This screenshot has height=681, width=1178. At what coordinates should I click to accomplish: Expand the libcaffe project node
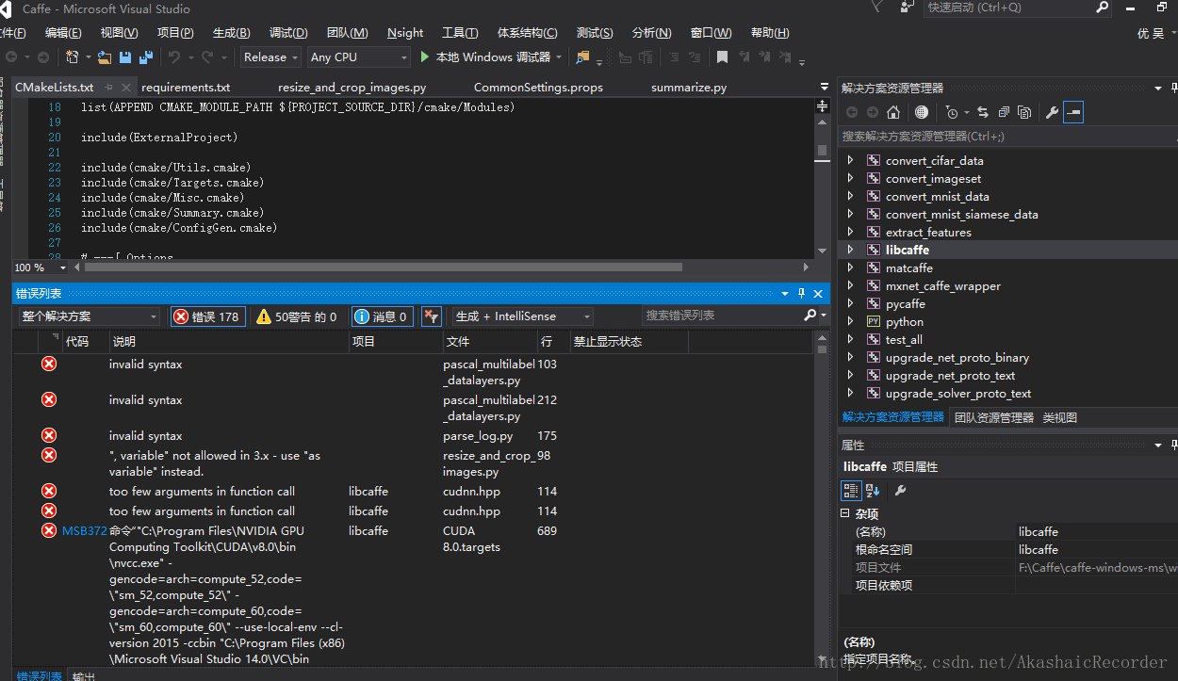[x=850, y=251]
